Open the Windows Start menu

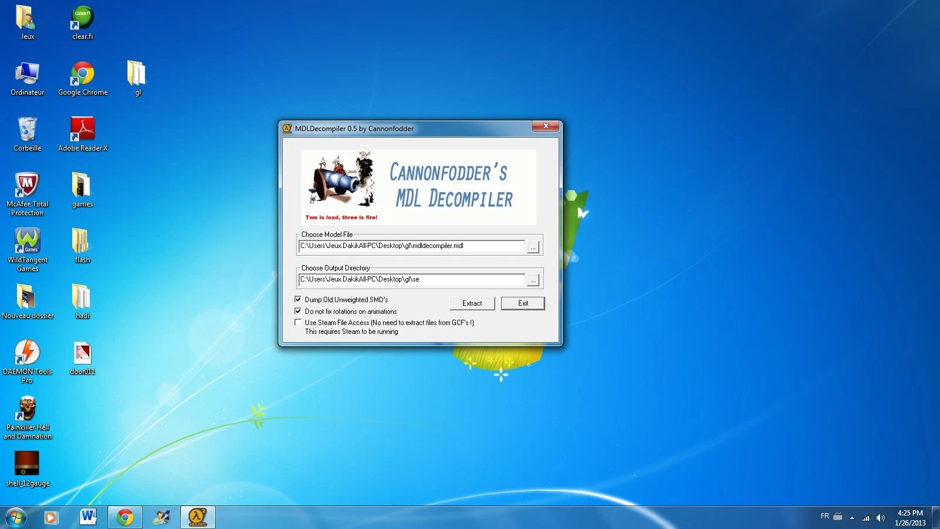[x=16, y=517]
